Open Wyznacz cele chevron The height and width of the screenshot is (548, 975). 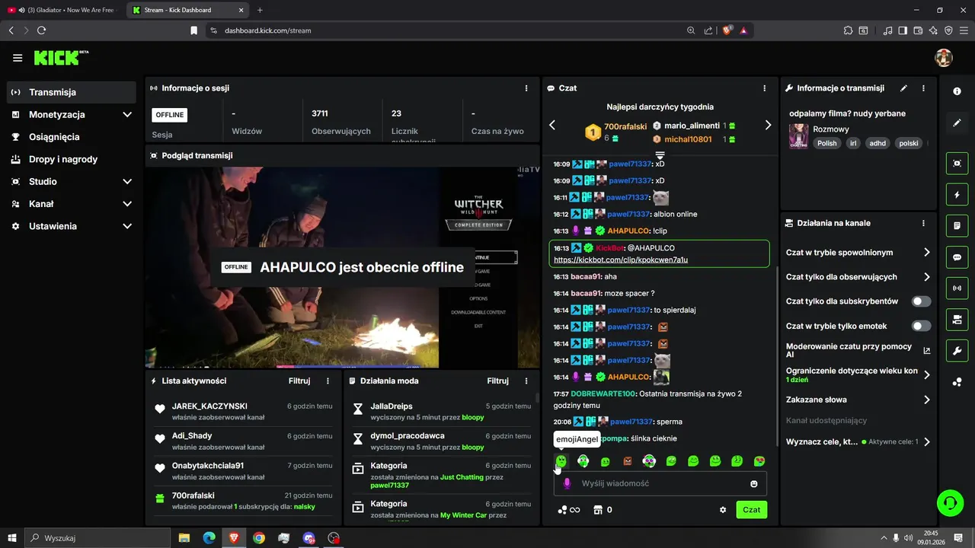coord(927,441)
